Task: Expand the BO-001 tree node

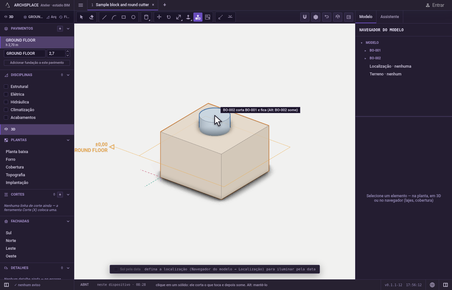Action: click(x=365, y=51)
